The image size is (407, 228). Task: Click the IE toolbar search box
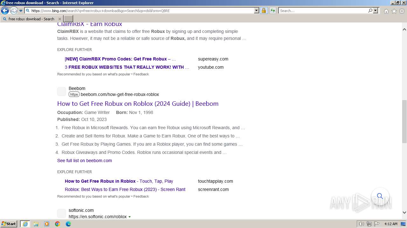(323, 11)
